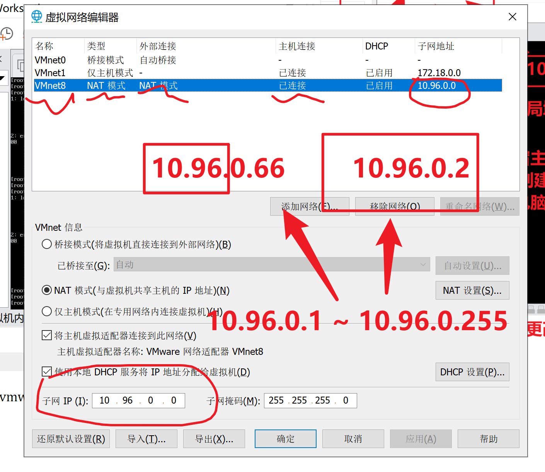Click into the 子网掩码 subnet mask field
Viewport: 545px width, 472px height.
[310, 400]
